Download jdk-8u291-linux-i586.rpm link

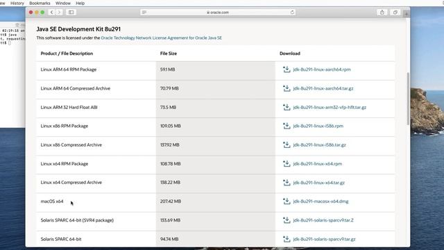pos(318,126)
